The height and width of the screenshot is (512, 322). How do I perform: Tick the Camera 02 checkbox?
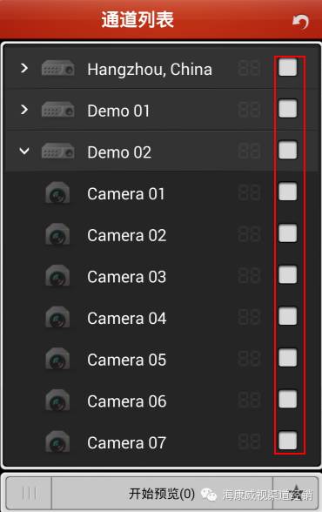pyautogui.click(x=287, y=233)
